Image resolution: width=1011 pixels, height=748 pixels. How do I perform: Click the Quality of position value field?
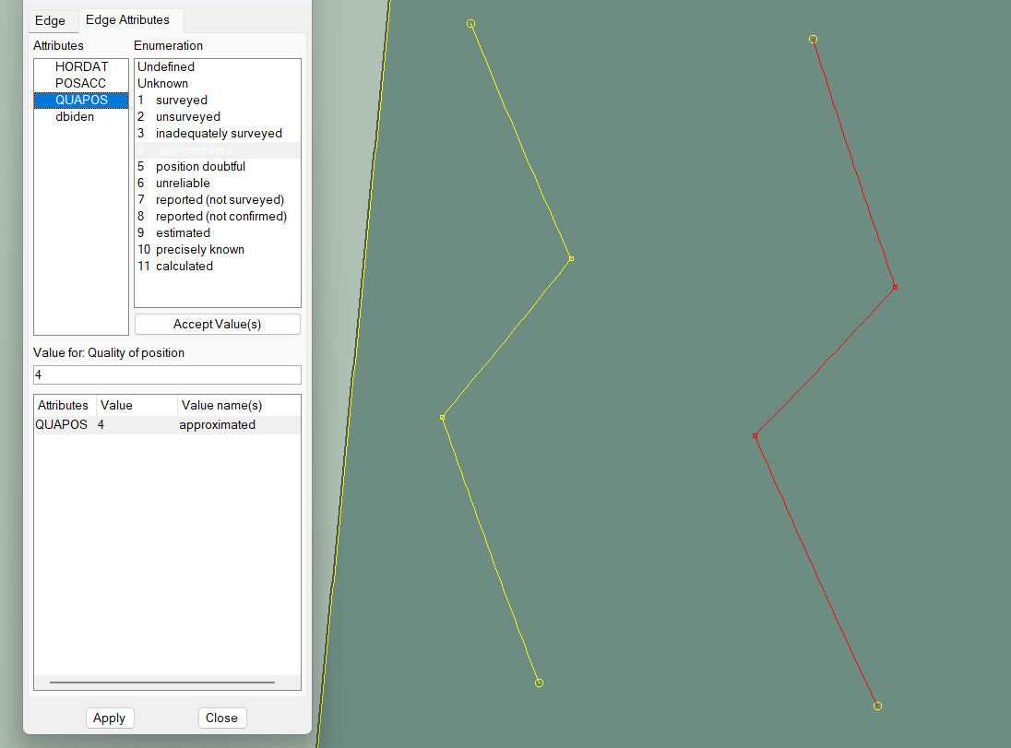click(x=166, y=374)
